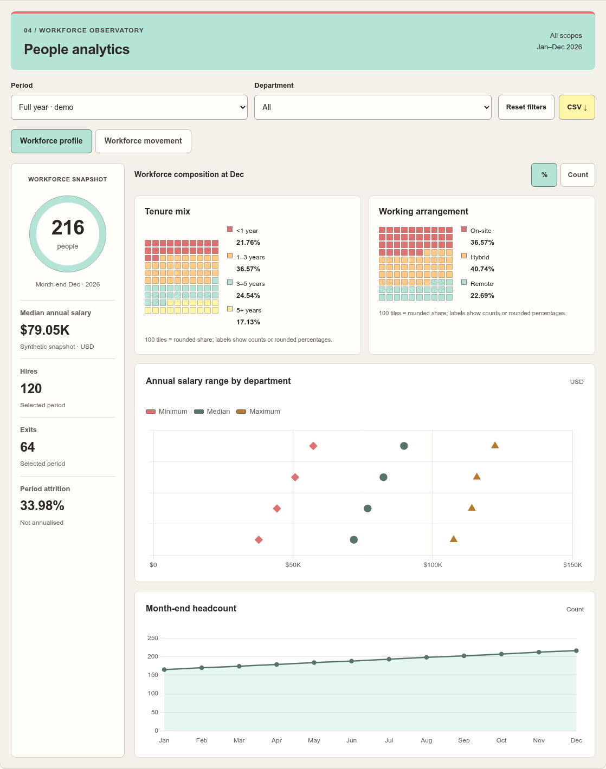606x769 pixels.
Task: Click the Mar headcount data point
Action: (x=239, y=666)
